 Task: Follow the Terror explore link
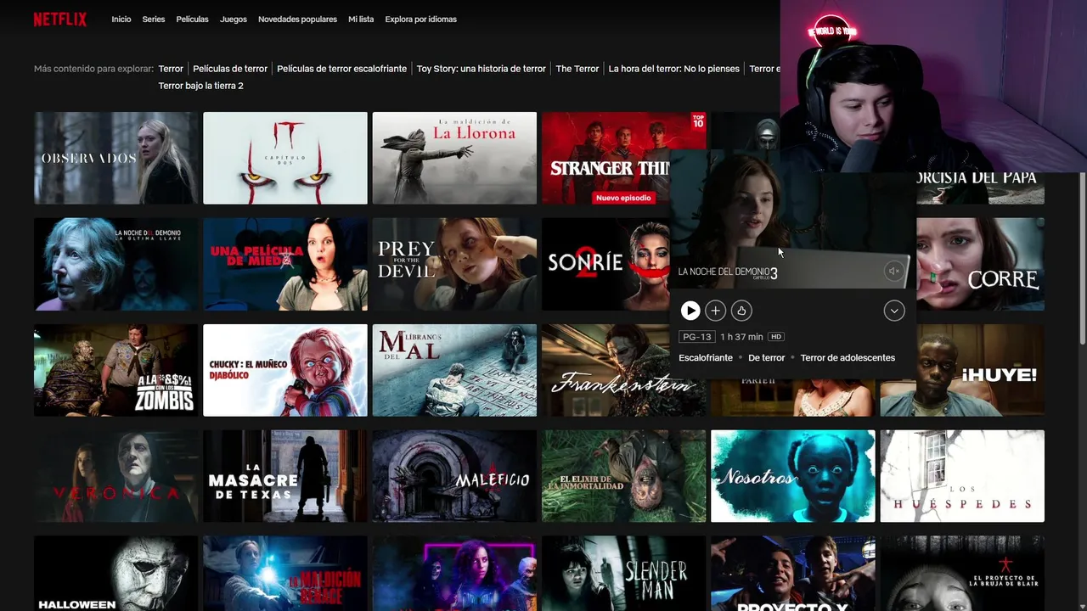(171, 69)
